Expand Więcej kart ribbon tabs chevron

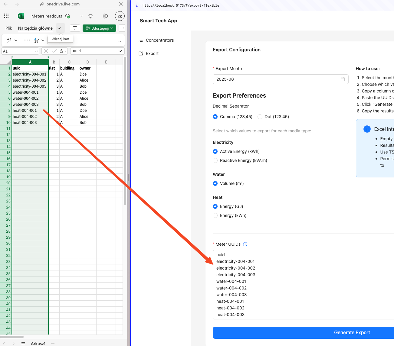point(60,28)
